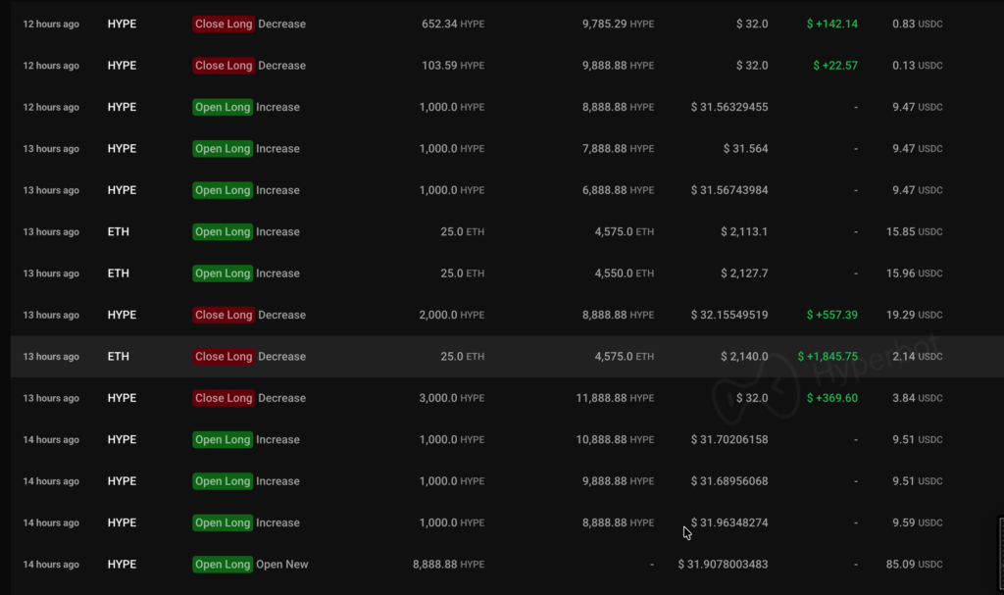
Task: Click the $31.70206158 price
Action: coord(729,440)
